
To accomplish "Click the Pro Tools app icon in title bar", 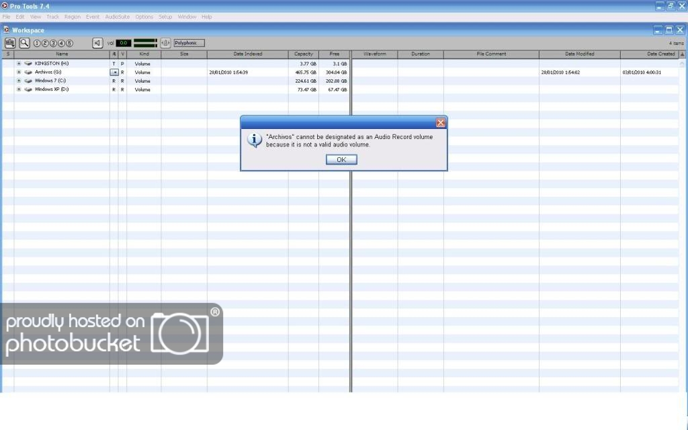I will click(x=5, y=5).
